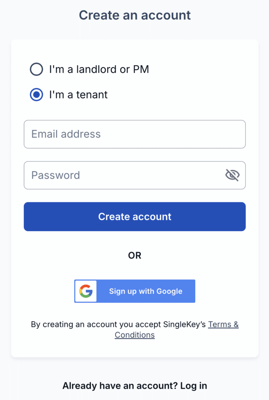Click the underlined word "Conditions"
This screenshot has height=400, width=269.
(x=135, y=335)
